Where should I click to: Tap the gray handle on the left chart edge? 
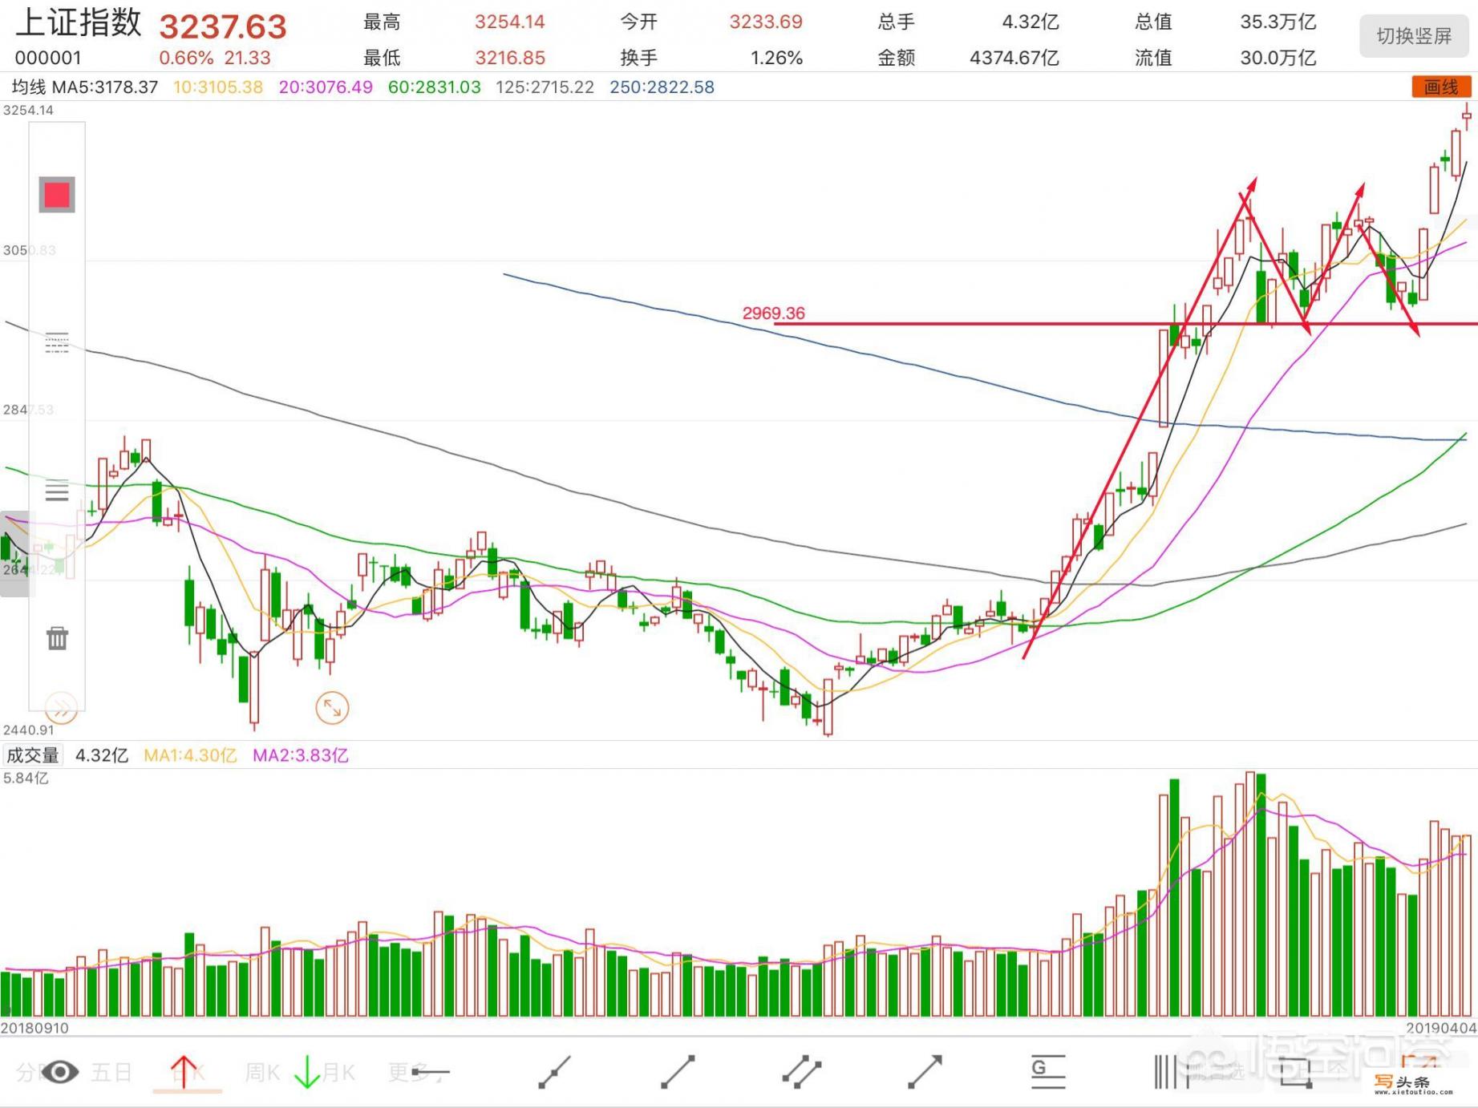pos(14,553)
